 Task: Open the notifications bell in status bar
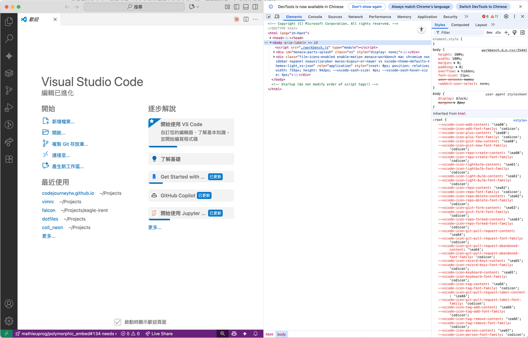tap(255, 334)
